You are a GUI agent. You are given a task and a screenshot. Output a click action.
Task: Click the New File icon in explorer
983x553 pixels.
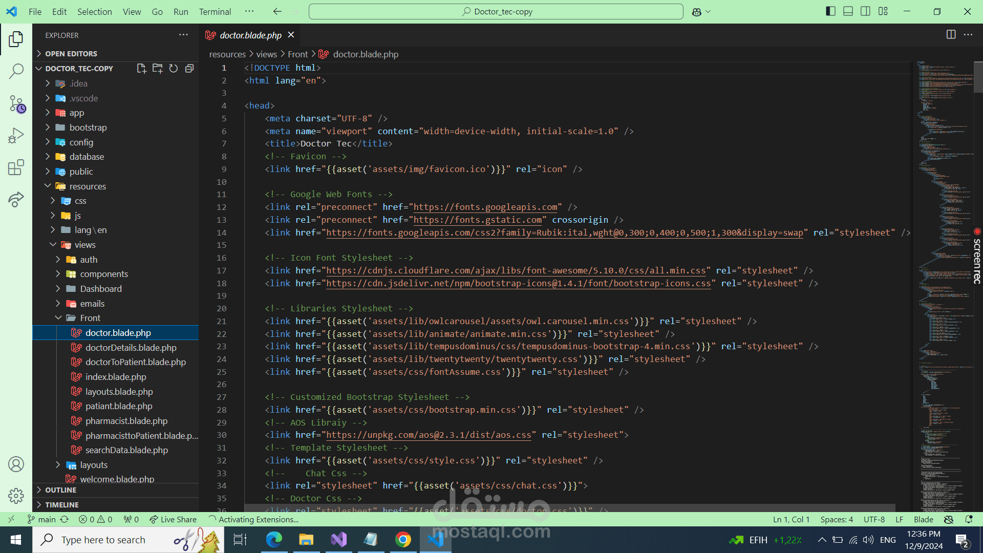point(141,69)
